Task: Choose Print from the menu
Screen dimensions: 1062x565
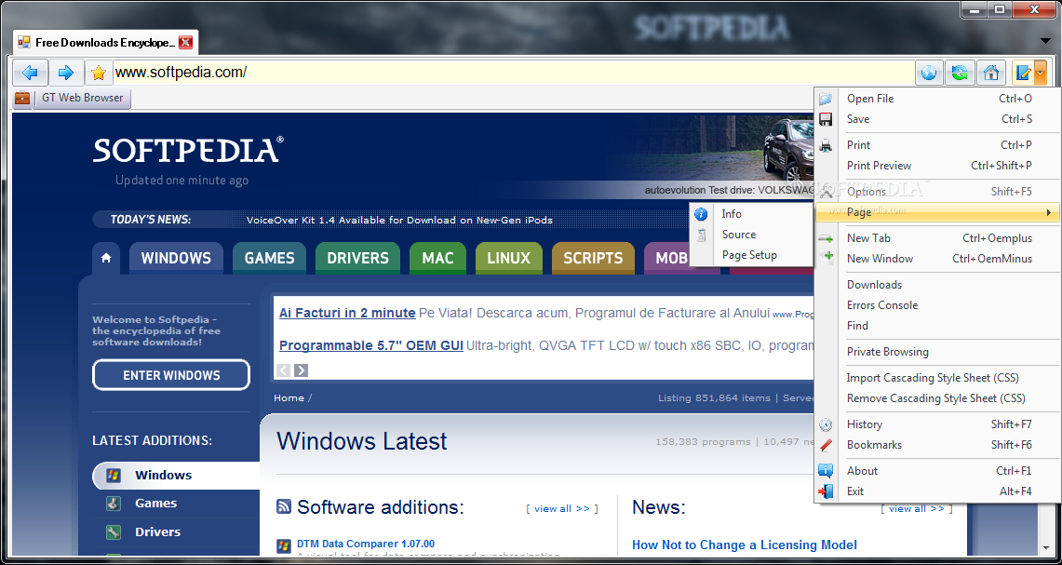Action: tap(937, 145)
